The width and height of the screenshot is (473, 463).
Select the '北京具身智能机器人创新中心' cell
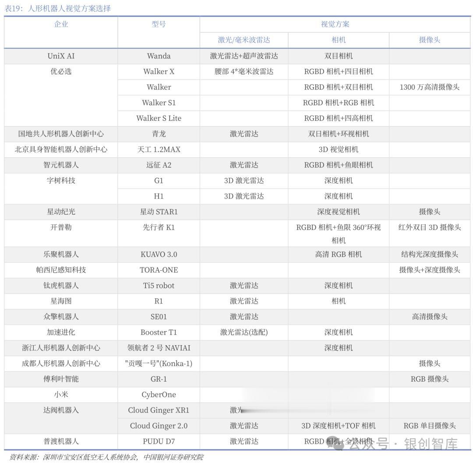click(61, 149)
